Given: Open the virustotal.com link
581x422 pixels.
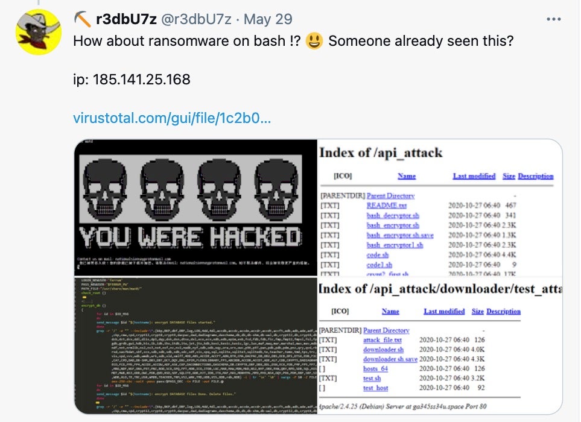Looking at the screenshot, I should click(x=172, y=118).
